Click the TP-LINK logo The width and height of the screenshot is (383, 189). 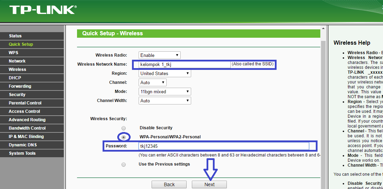(43, 9)
